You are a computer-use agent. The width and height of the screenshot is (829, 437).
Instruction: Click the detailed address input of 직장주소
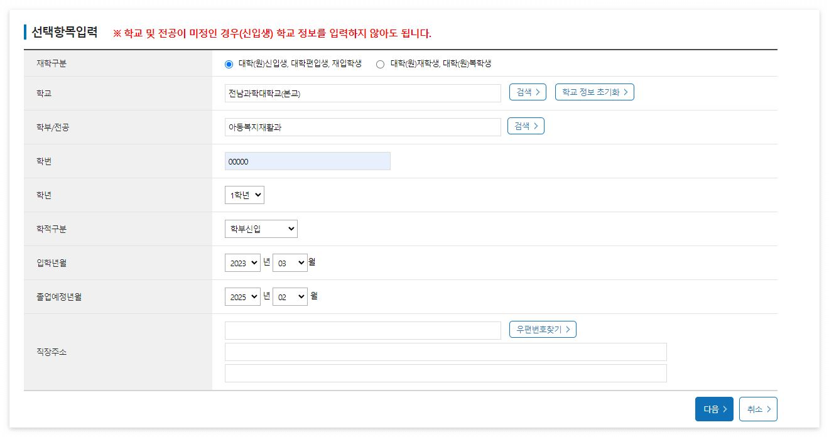[x=445, y=373]
